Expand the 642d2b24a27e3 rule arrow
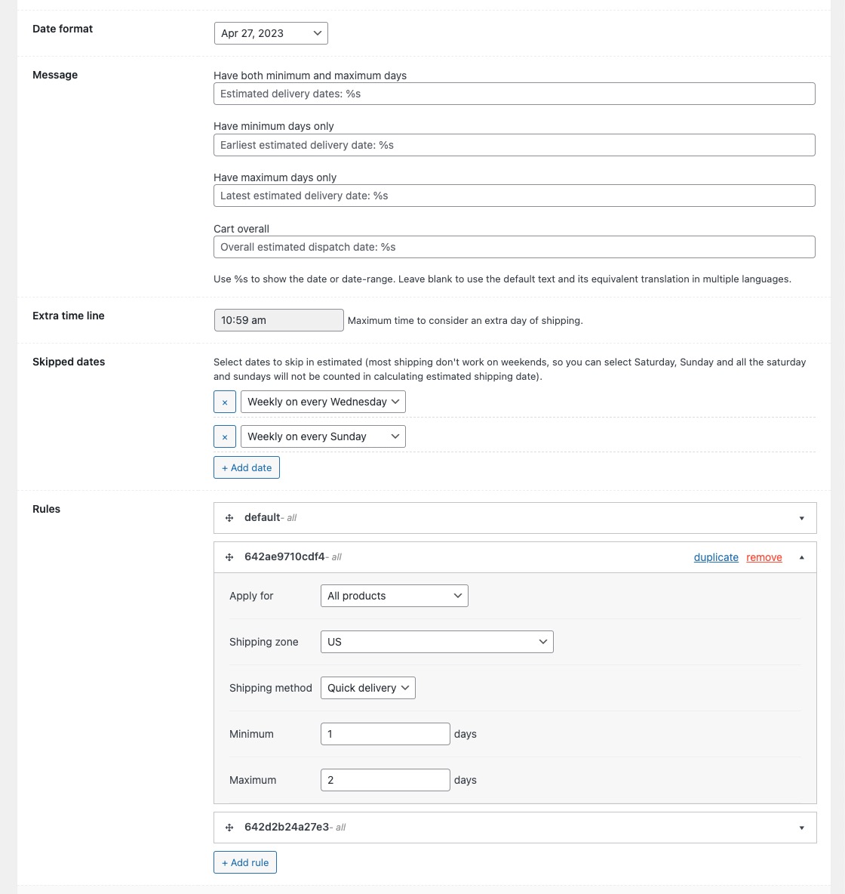The height and width of the screenshot is (894, 845). pyautogui.click(x=801, y=828)
